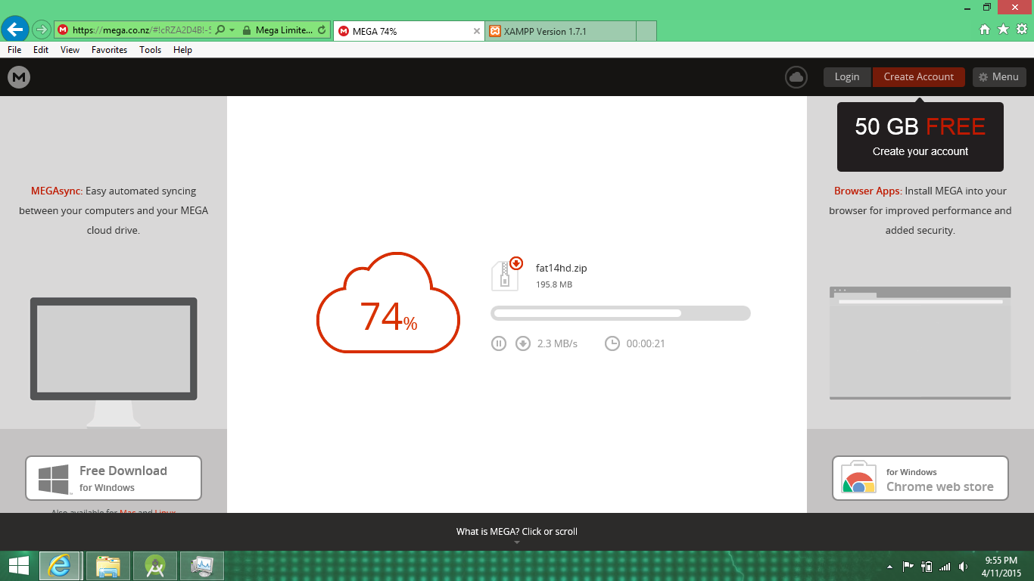
Task: Click the network signal tray icon
Action: click(945, 567)
